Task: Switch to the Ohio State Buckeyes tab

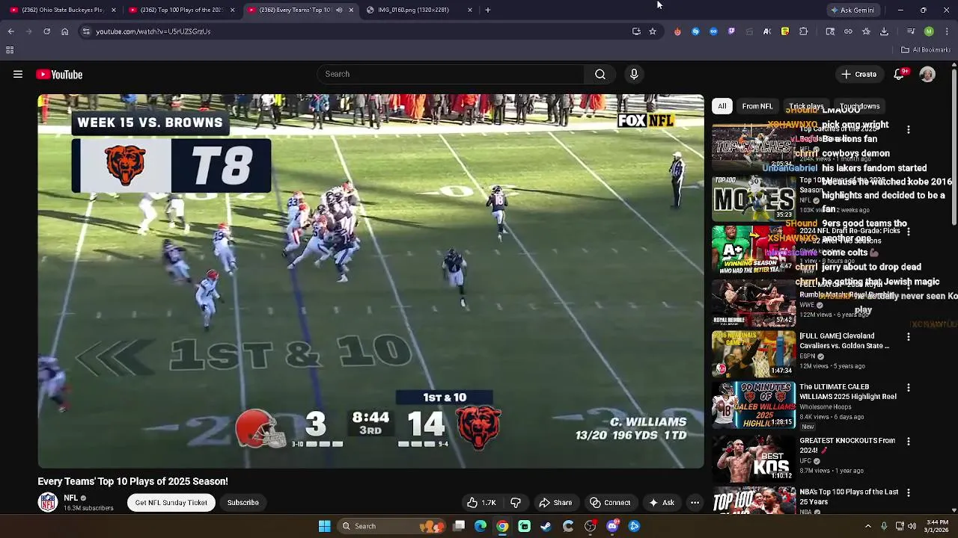Action: 63,10
